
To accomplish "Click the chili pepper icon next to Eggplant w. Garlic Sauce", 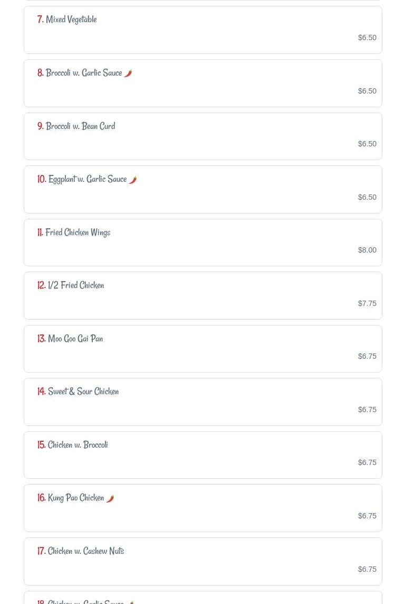I will point(132,180).
